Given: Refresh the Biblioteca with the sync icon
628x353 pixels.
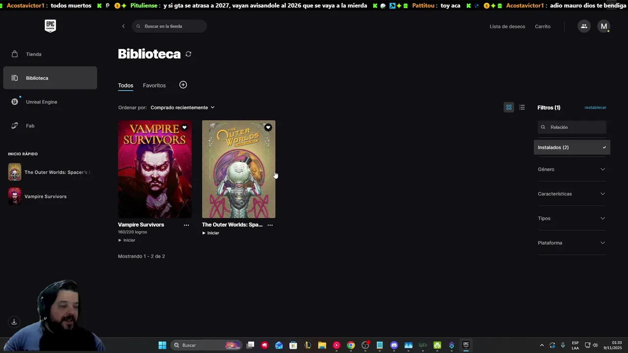Looking at the screenshot, I should point(188,54).
